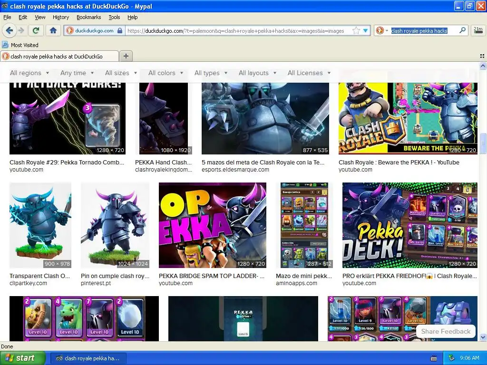Open the Bookmarks menu
This screenshot has width=487, height=365.
89,17
